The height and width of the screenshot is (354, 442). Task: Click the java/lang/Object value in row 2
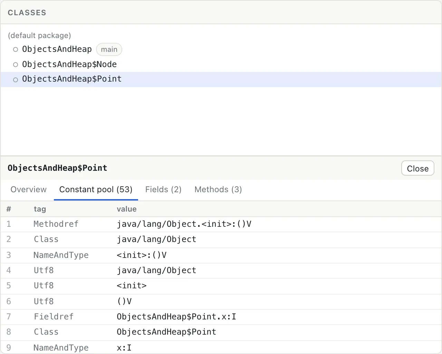click(156, 239)
